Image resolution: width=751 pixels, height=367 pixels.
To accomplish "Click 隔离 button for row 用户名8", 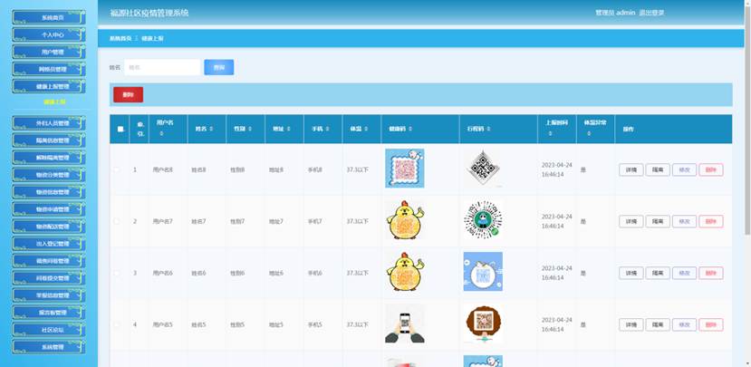I will pyautogui.click(x=658, y=169).
